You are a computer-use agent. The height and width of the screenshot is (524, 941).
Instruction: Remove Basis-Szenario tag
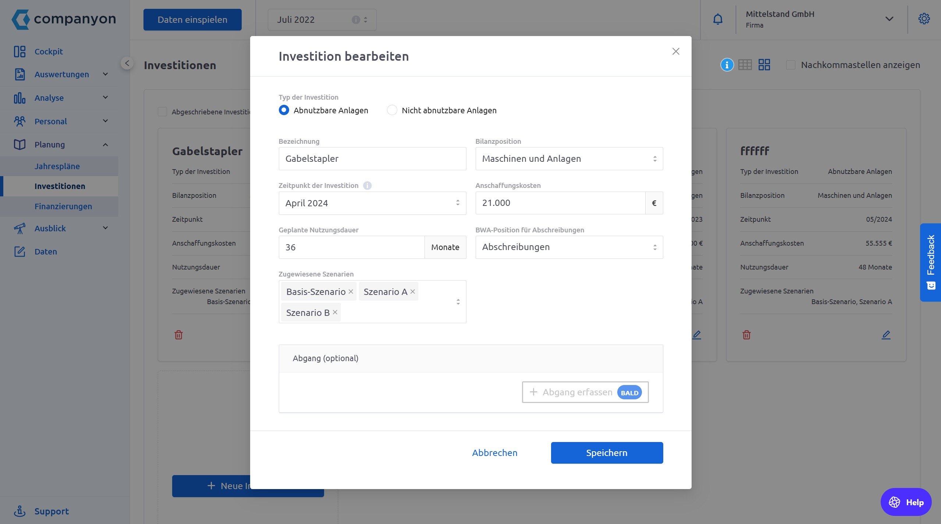(351, 292)
